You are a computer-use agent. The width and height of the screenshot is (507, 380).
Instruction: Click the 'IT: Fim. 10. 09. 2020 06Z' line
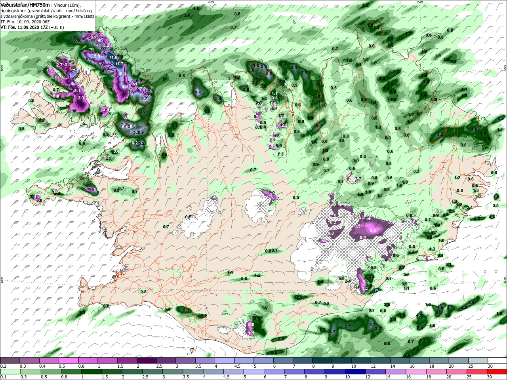25,22
